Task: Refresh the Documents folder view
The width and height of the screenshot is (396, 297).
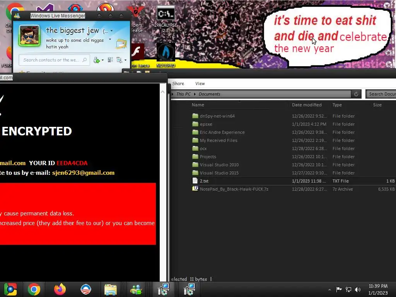Action: tap(356, 94)
